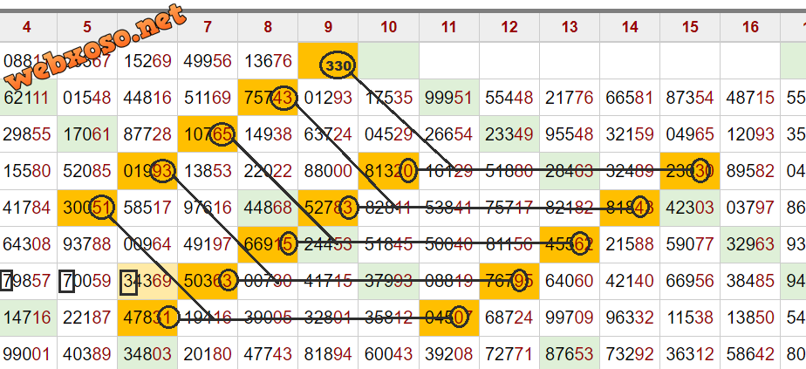Click the green cell 99951
This screenshot has height=369, width=806.
pos(448,99)
